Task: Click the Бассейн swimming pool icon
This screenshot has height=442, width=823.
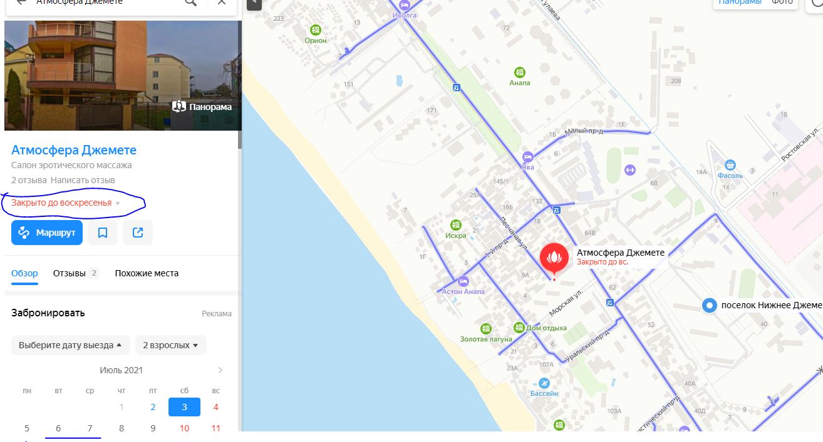Action: pos(544,383)
